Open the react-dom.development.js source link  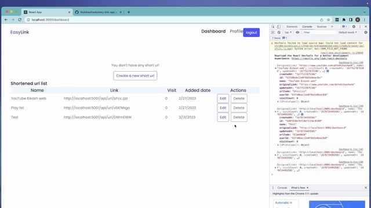(x=341, y=53)
